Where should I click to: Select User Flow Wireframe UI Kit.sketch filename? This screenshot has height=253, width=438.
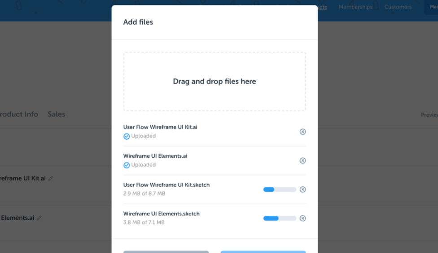click(x=166, y=185)
